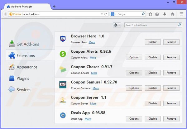Disable the Coupon Samurai extension

pyautogui.click(x=153, y=88)
